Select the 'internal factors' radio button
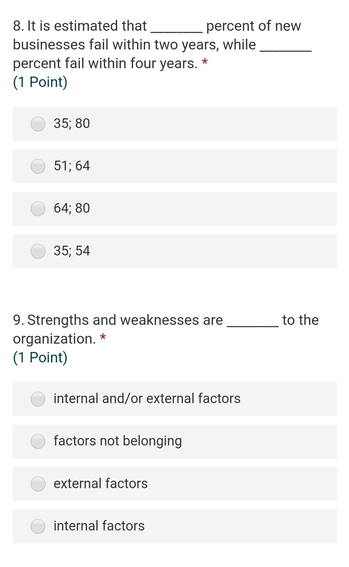 [x=38, y=526]
